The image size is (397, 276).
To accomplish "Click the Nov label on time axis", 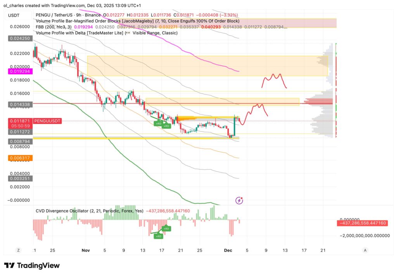I will tap(86, 250).
